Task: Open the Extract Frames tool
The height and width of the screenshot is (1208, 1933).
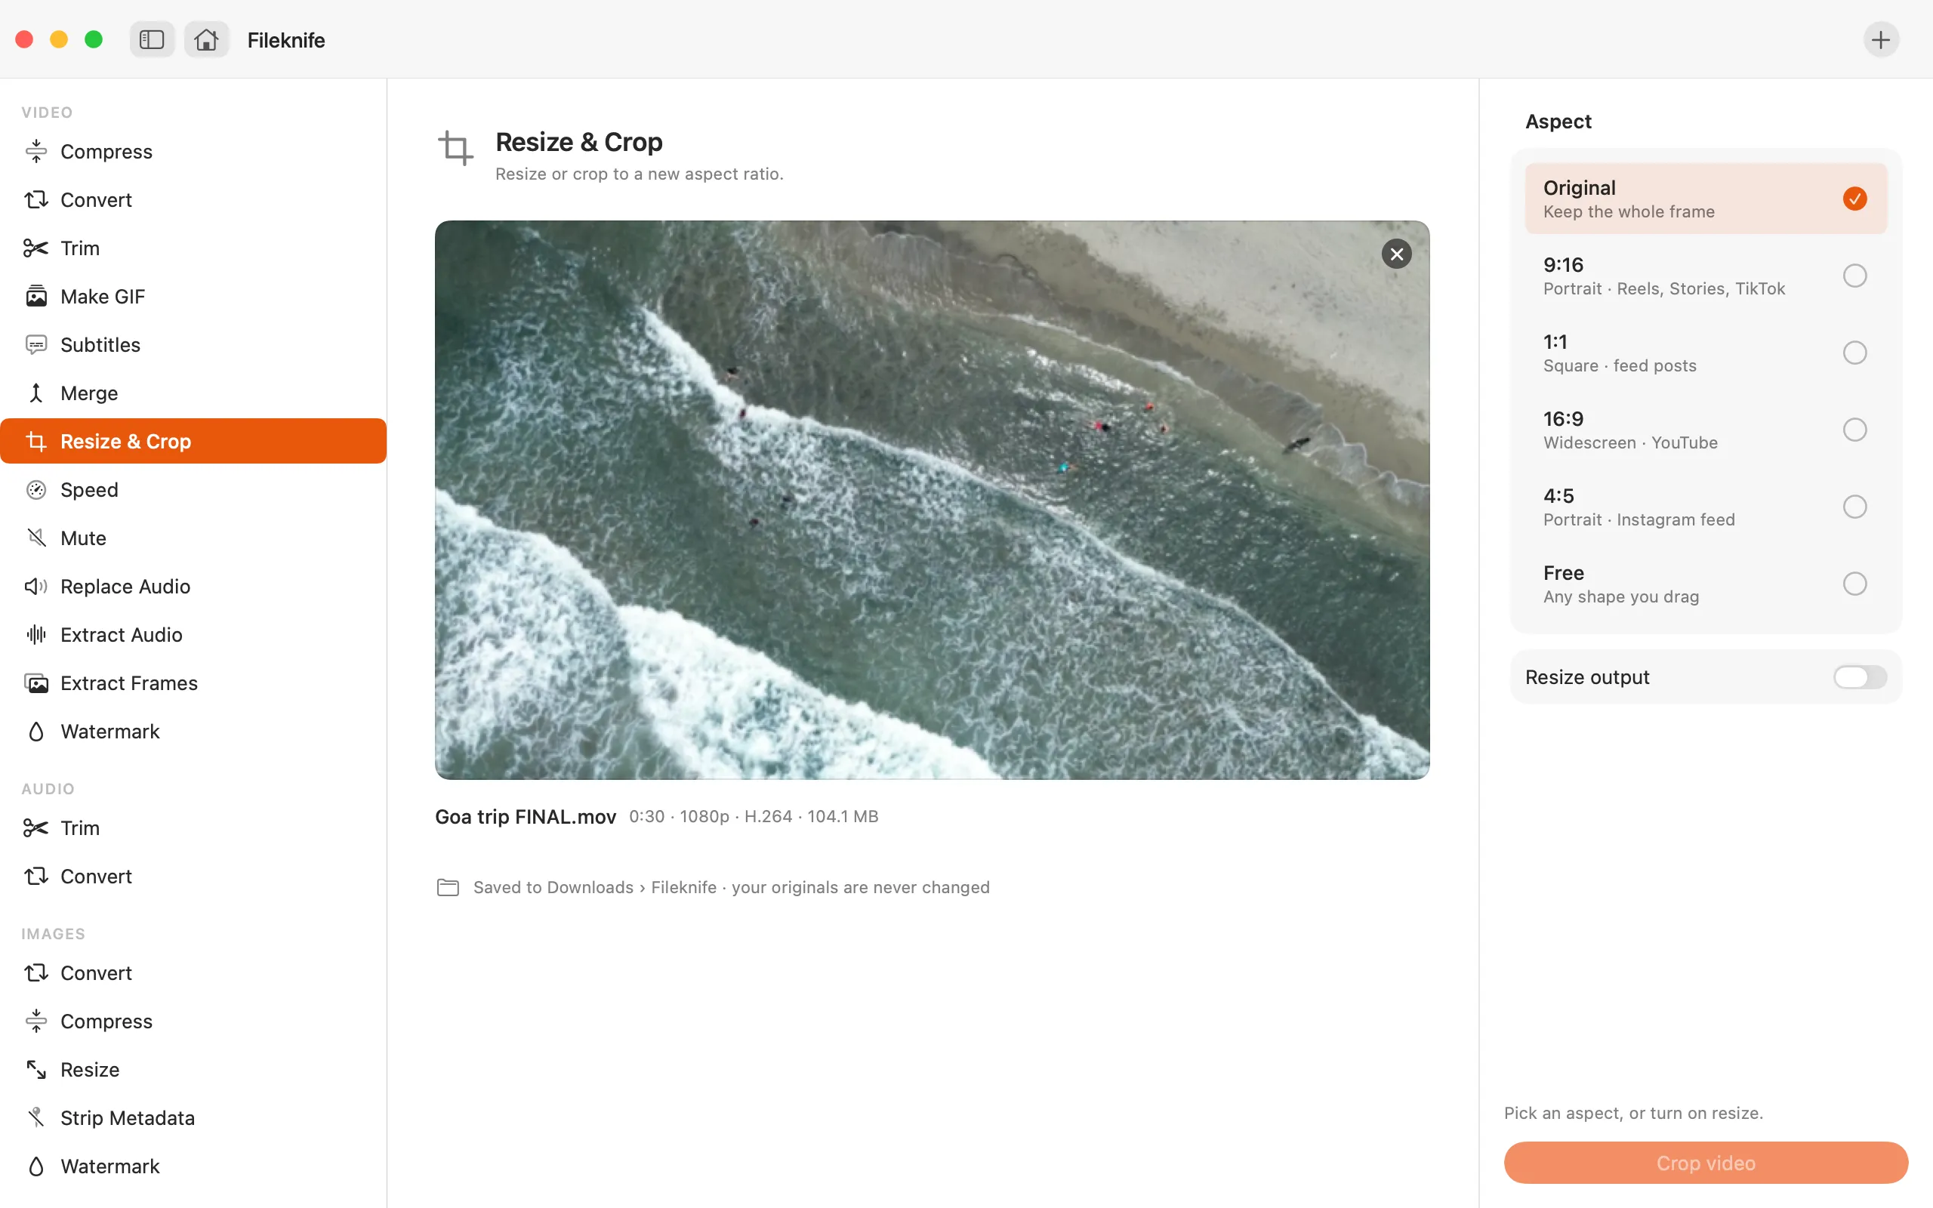Action: pos(193,683)
